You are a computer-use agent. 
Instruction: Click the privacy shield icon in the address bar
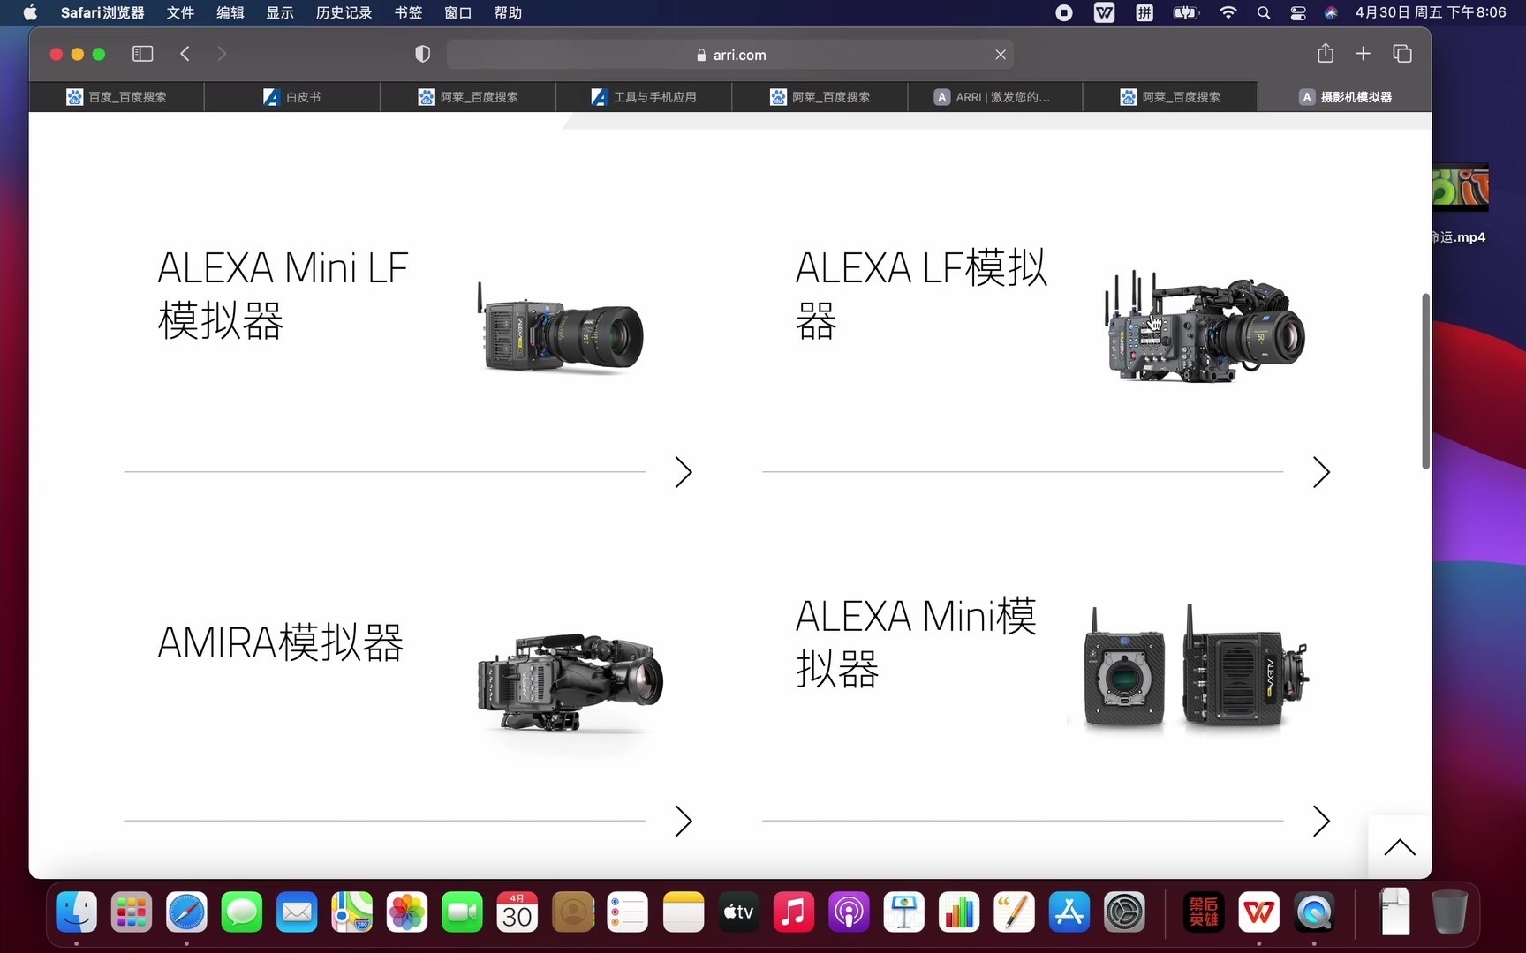click(x=422, y=54)
